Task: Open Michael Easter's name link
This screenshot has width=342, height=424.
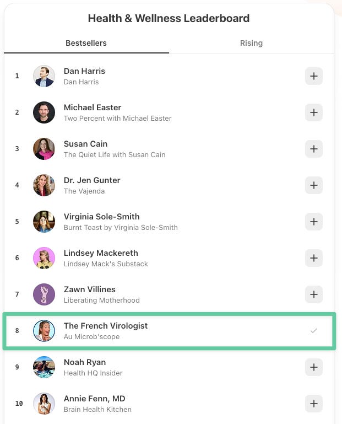Action: pos(93,108)
